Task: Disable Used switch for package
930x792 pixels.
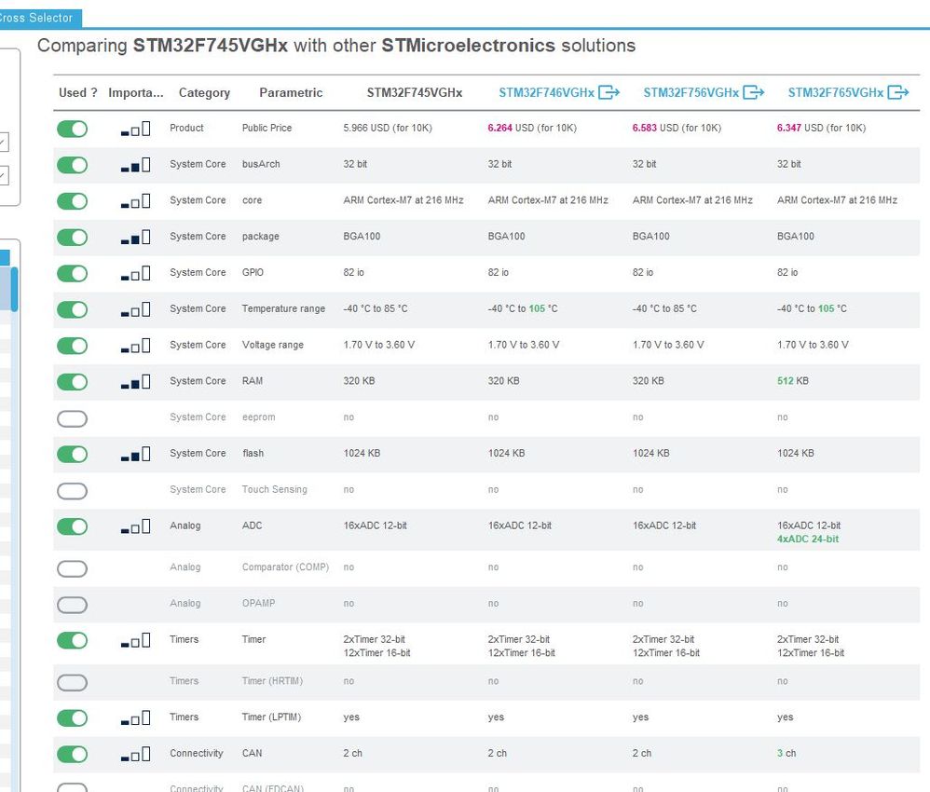Action: pos(73,238)
